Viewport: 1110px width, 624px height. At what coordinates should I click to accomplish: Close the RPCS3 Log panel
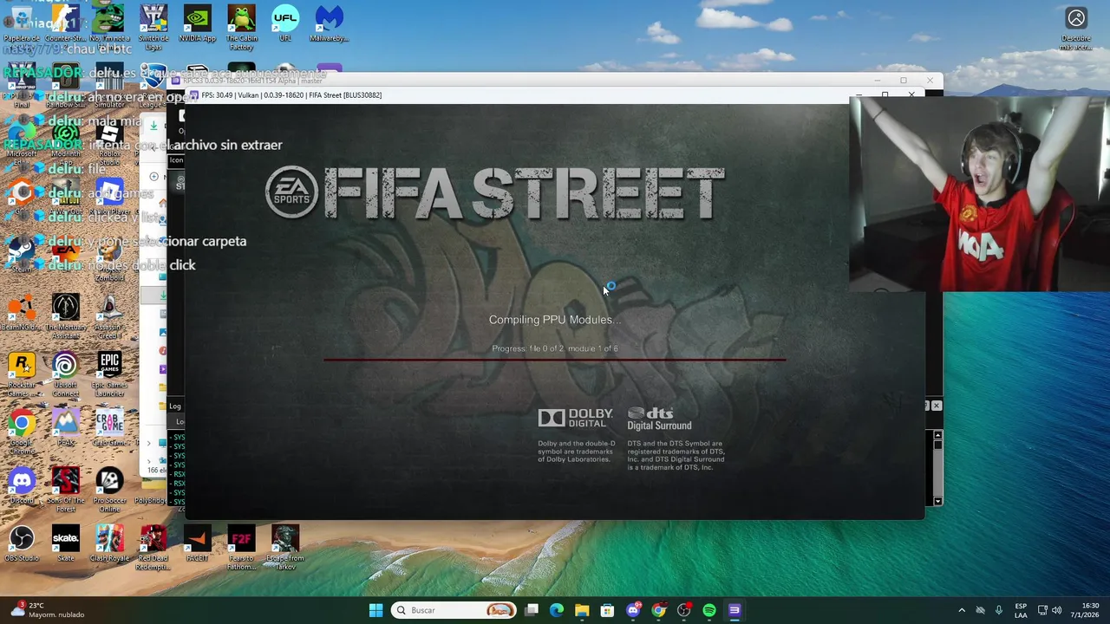pyautogui.click(x=937, y=406)
